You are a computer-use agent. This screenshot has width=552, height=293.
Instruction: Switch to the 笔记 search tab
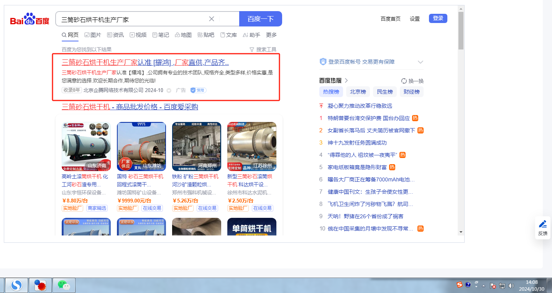click(x=161, y=35)
